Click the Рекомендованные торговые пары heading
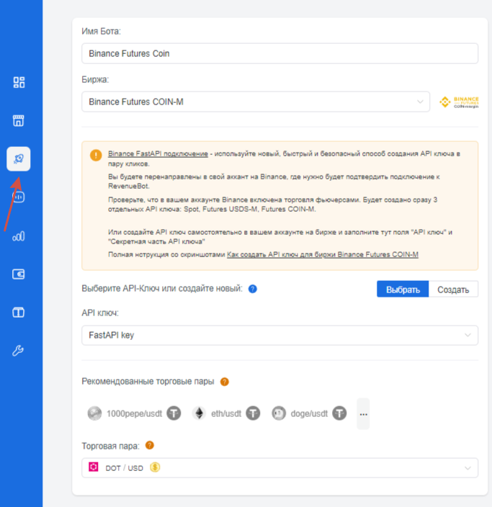This screenshot has height=507, width=492. (148, 382)
